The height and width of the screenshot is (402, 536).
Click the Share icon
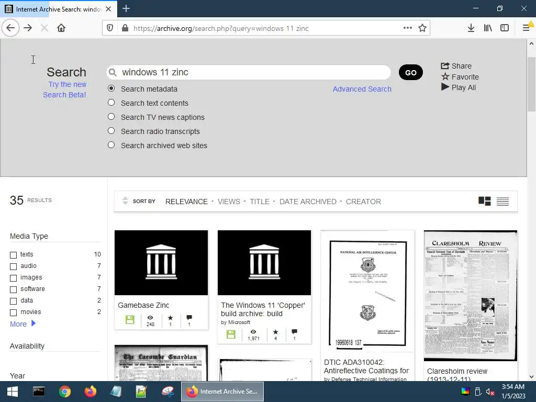[x=445, y=65]
